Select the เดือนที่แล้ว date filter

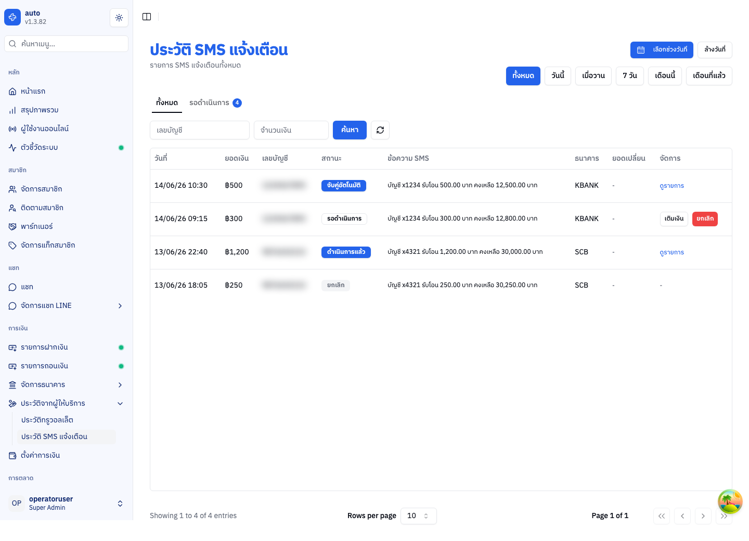[709, 76]
